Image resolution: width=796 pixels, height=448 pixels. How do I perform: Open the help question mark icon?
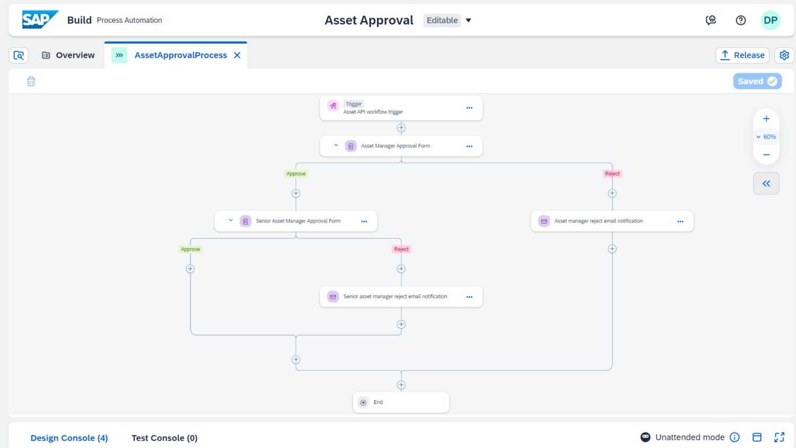coord(740,20)
